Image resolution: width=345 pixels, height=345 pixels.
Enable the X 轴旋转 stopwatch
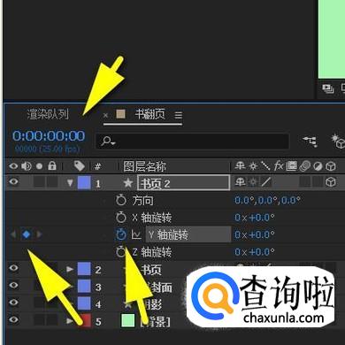(121, 218)
